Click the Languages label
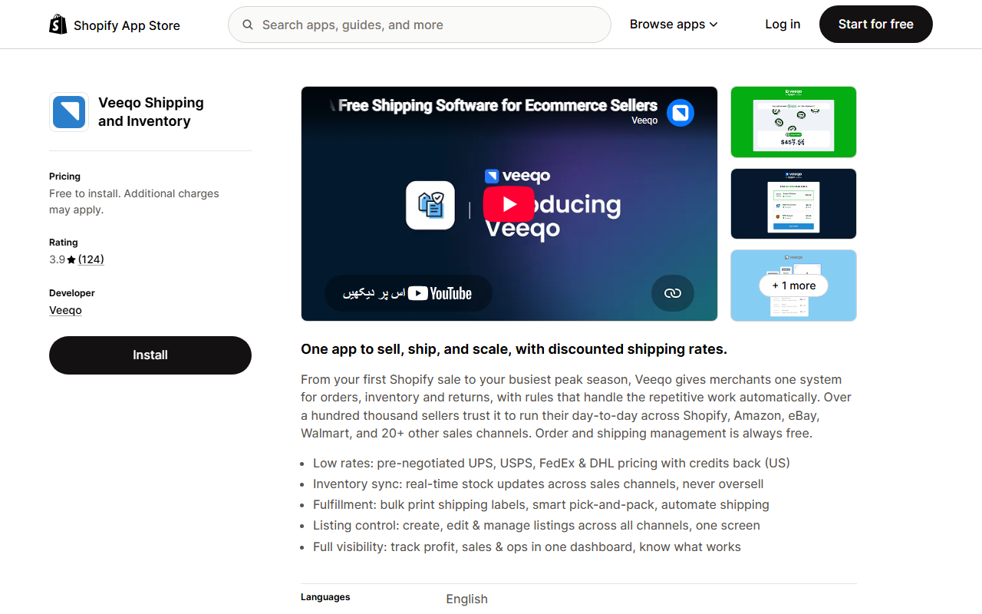Screen dimensions: 982x614 [x=325, y=597]
